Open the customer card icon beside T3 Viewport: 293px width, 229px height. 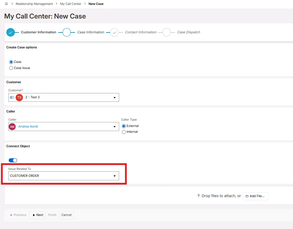click(x=12, y=97)
